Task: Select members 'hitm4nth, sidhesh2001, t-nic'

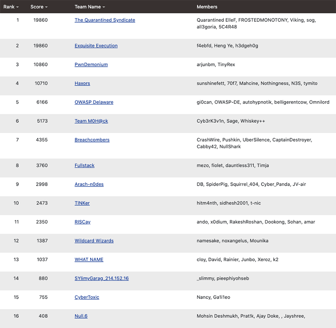Action: [x=228, y=203]
